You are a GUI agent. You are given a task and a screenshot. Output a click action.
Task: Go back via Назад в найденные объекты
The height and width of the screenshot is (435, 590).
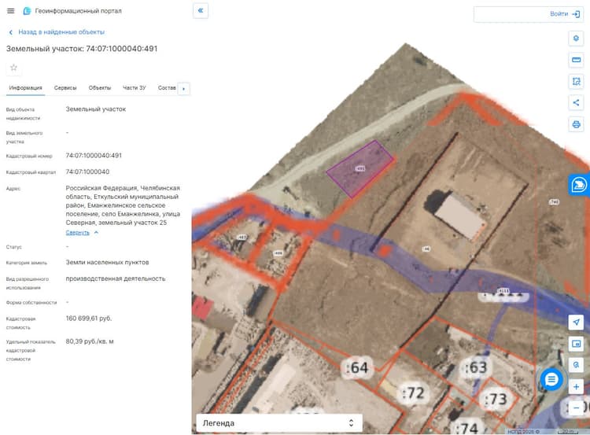pos(57,32)
